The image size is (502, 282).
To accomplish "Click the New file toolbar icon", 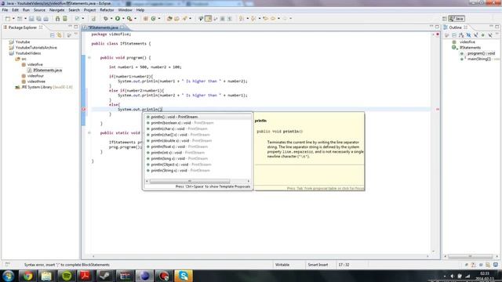I will click(x=8, y=19).
